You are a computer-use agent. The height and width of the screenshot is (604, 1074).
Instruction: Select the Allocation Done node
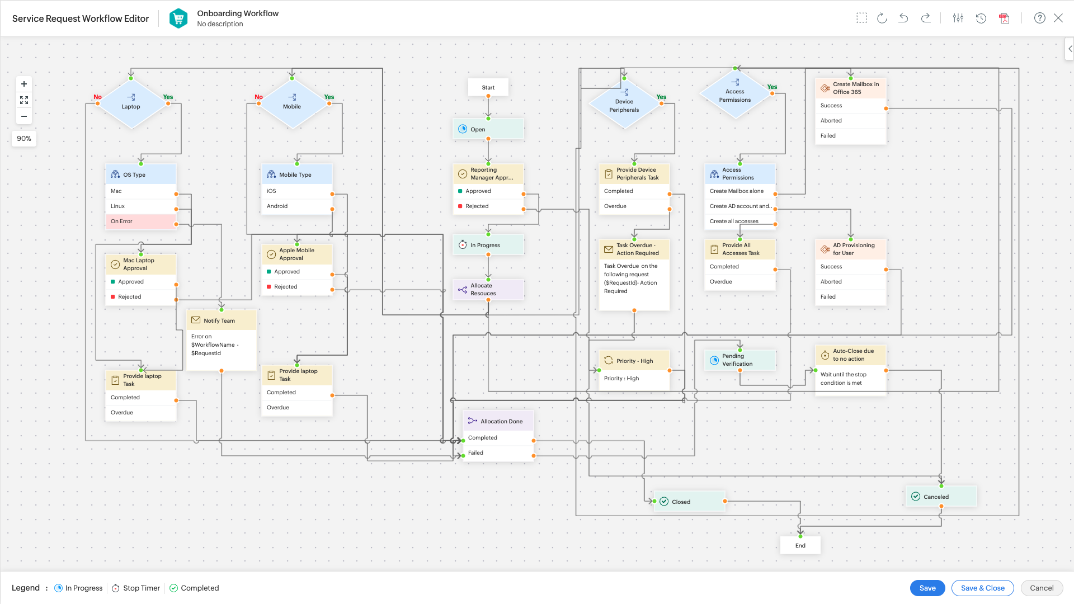pyautogui.click(x=498, y=421)
